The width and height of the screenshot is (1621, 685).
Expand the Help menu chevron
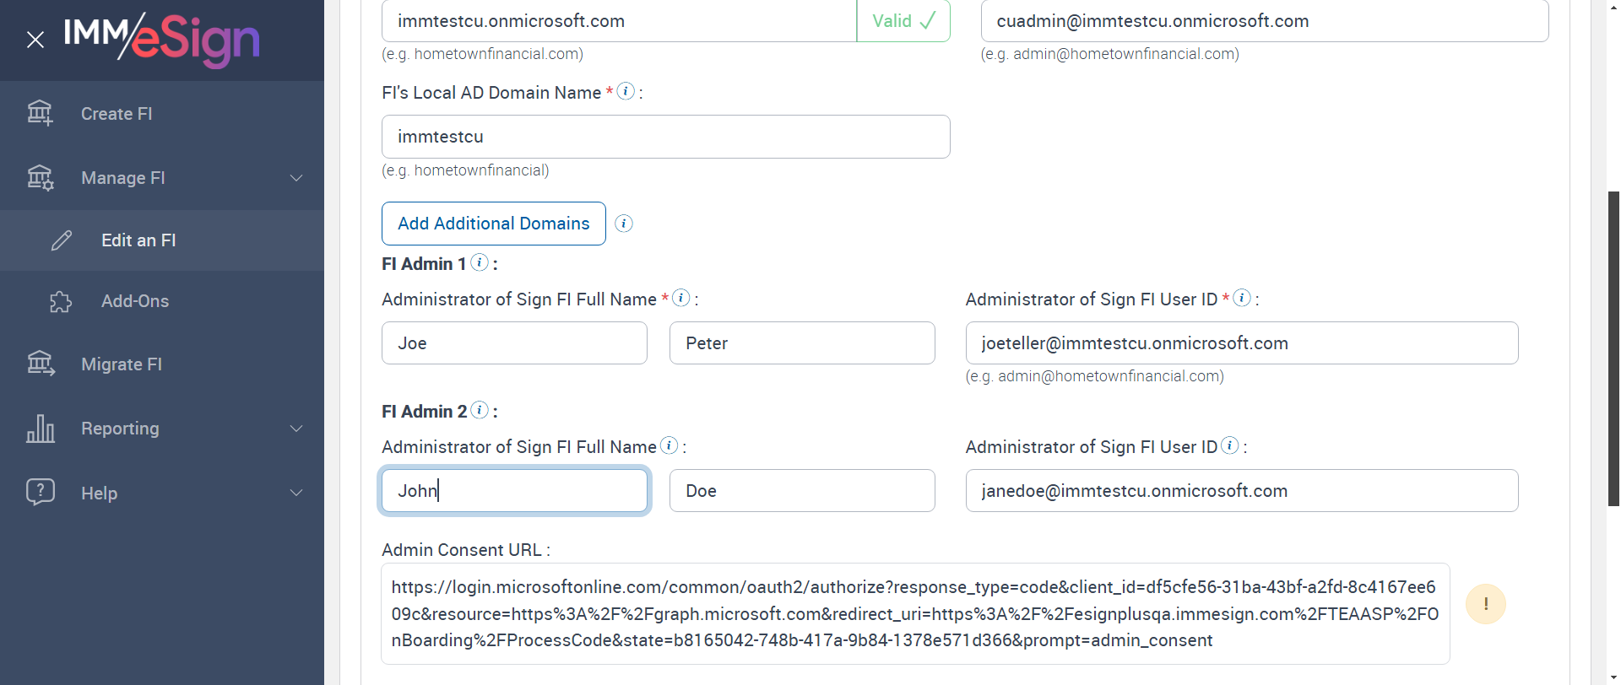click(296, 493)
